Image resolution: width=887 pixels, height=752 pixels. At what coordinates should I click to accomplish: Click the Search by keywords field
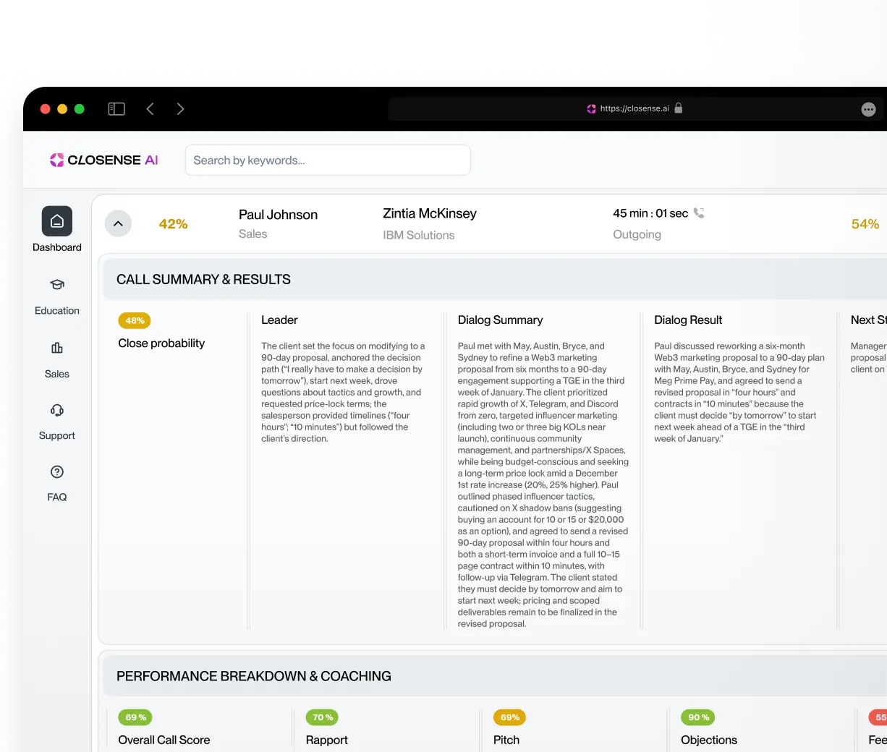[x=328, y=161]
